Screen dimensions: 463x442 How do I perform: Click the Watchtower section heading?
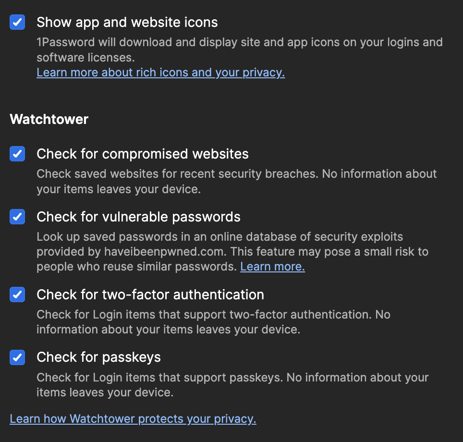(49, 119)
